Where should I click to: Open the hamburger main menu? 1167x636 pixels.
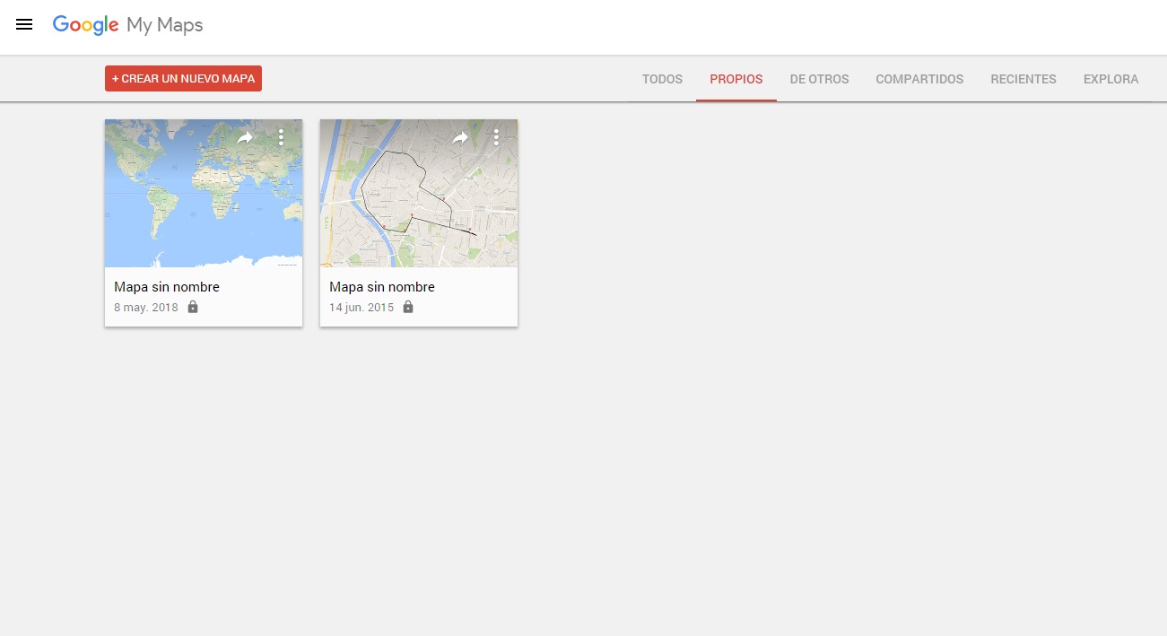coord(24,25)
